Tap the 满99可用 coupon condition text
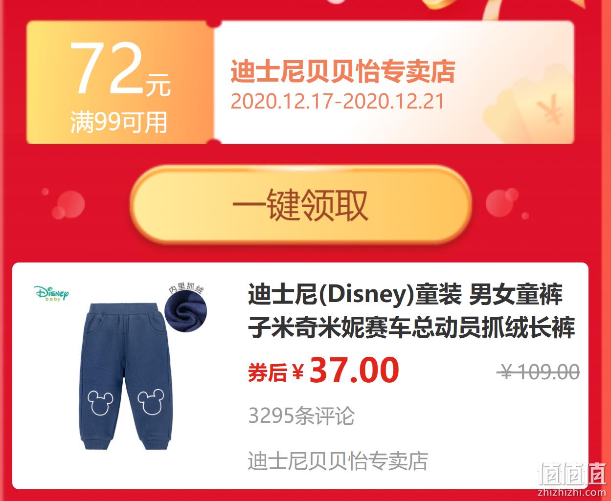This screenshot has height=501, width=611. point(119,122)
